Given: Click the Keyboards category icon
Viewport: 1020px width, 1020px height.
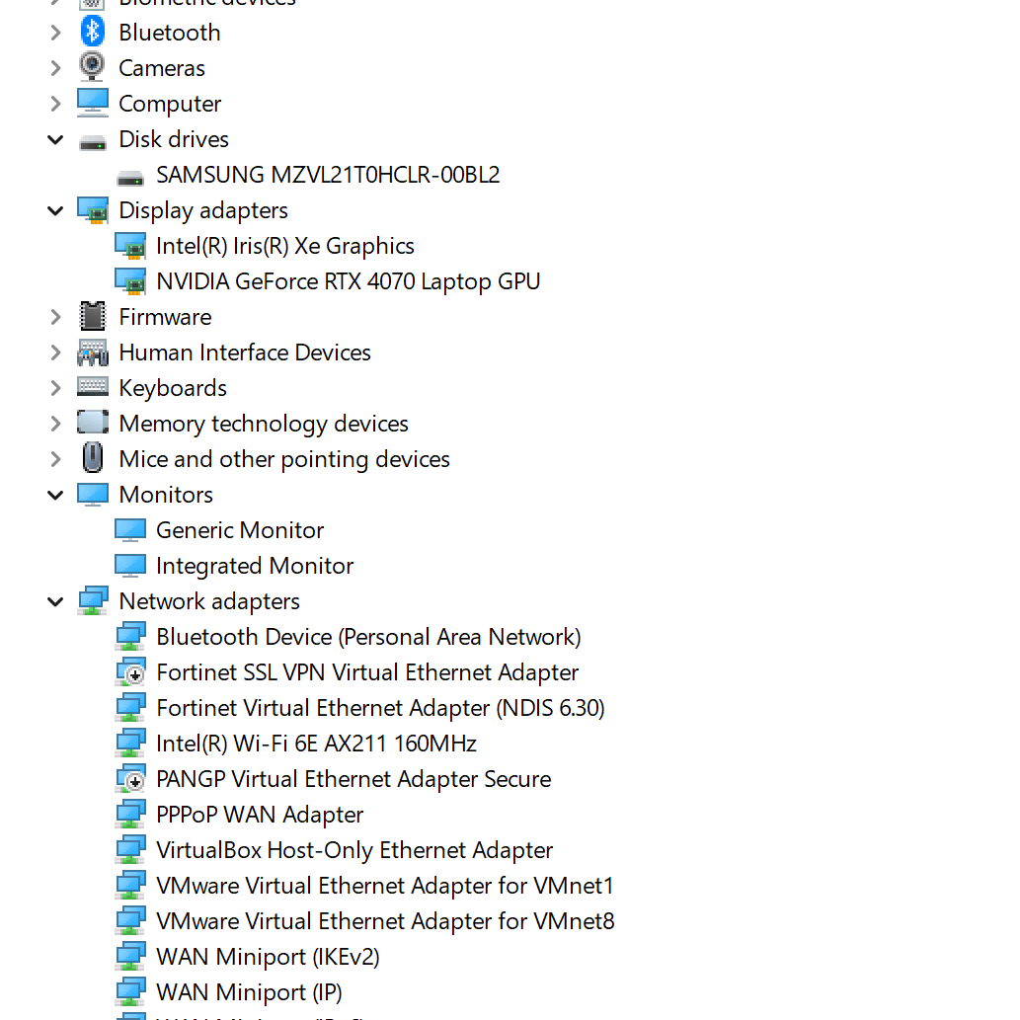Looking at the screenshot, I should [x=93, y=386].
